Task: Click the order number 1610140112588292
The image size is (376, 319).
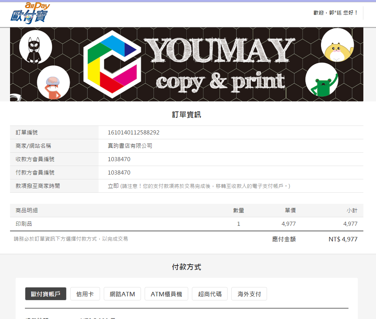Action: coord(134,133)
